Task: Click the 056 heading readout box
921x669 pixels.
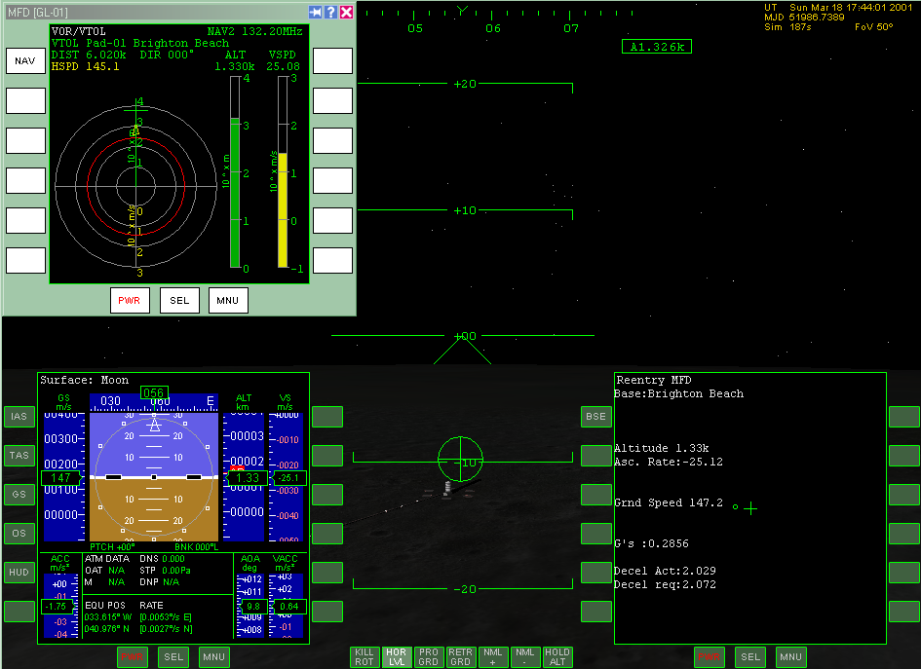Action: tap(154, 392)
